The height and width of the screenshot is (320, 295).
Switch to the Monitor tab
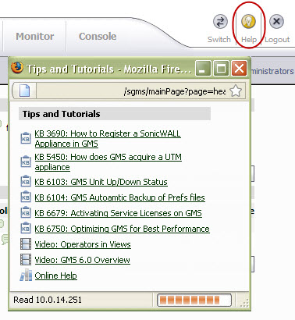35,37
